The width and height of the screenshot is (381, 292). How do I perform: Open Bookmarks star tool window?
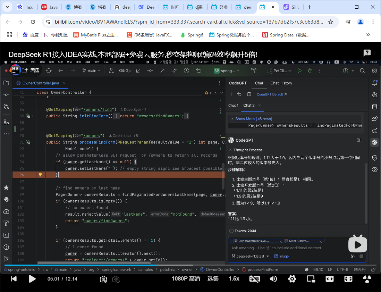6,187
